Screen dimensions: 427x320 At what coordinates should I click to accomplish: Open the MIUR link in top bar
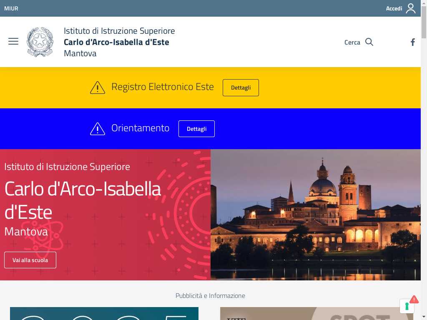coord(11,8)
